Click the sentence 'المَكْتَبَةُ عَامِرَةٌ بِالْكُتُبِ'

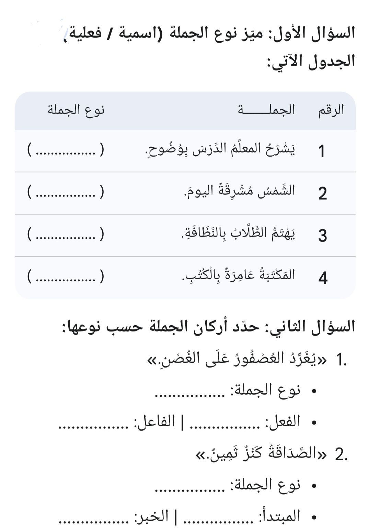pyautogui.click(x=239, y=275)
